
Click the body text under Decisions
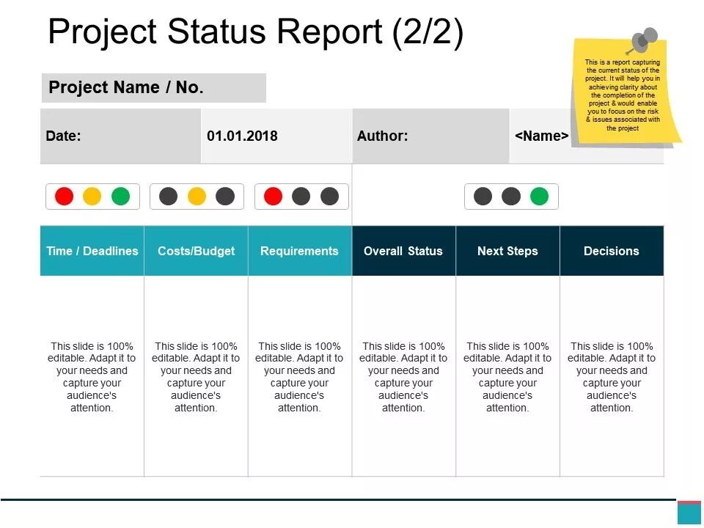click(x=612, y=377)
